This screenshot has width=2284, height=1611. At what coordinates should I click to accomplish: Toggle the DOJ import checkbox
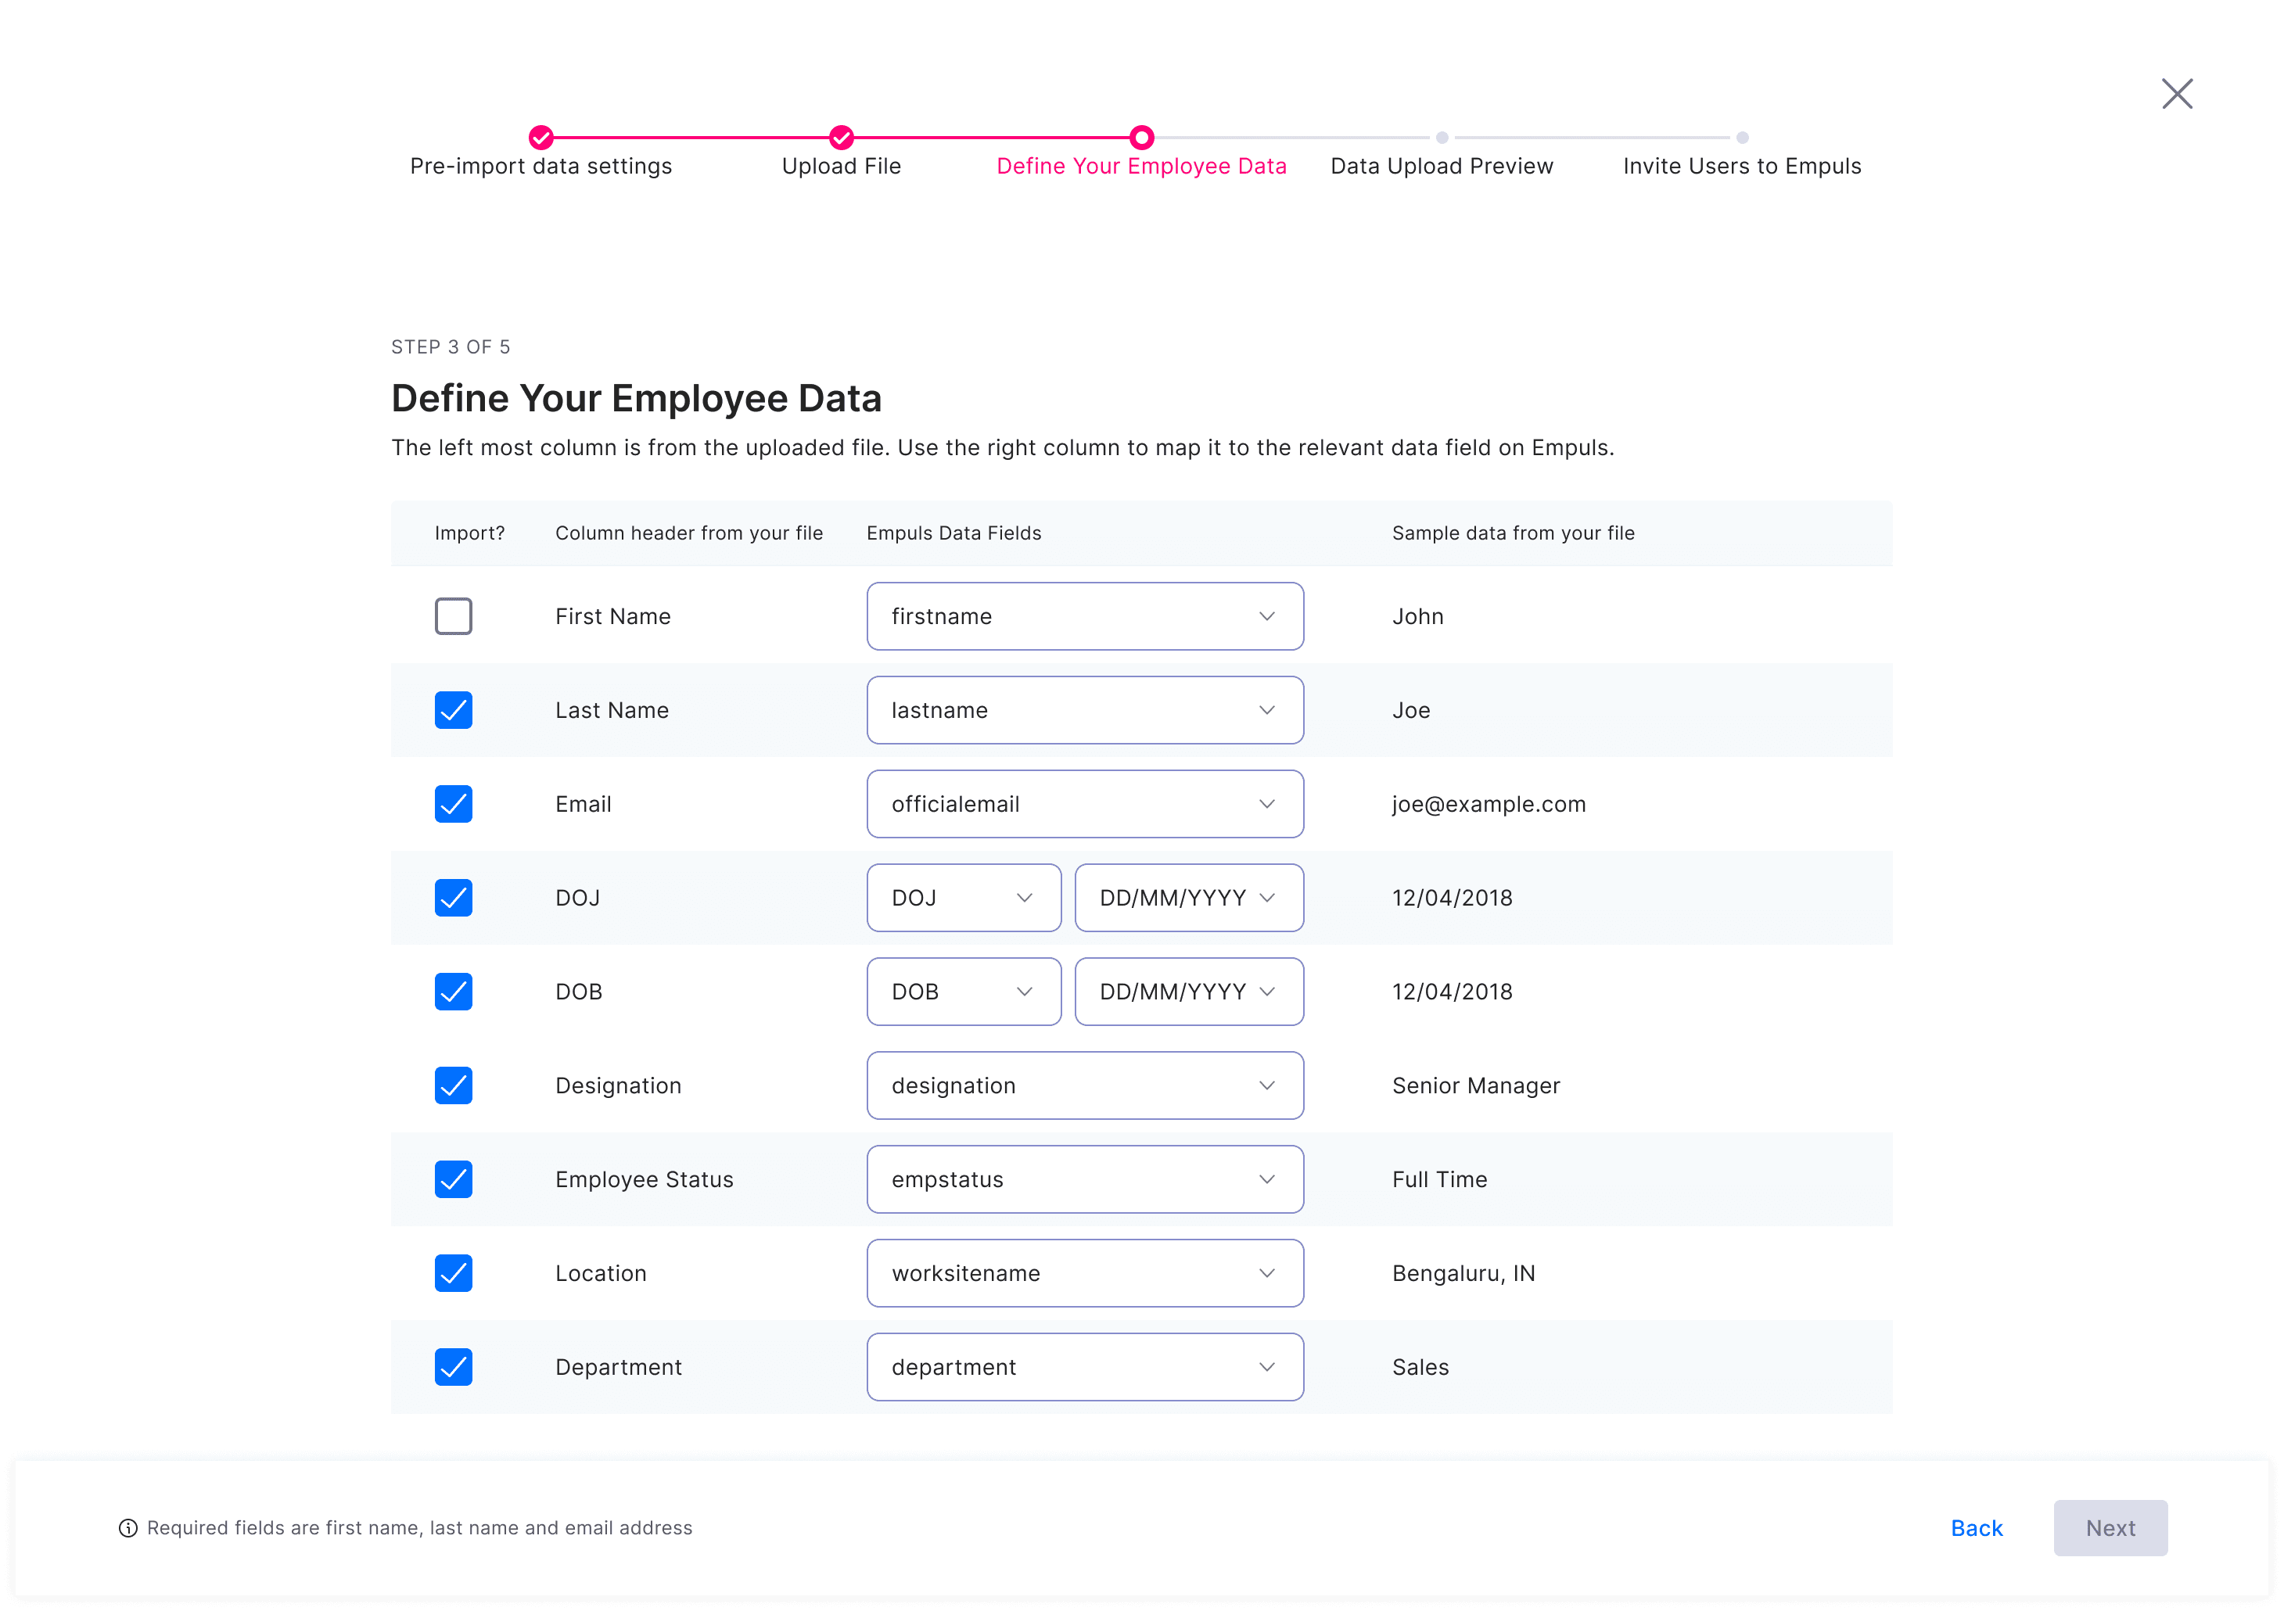(x=454, y=898)
